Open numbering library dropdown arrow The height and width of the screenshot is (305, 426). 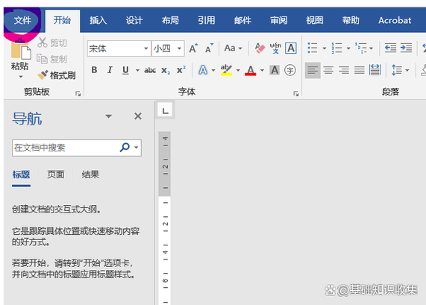pos(348,48)
